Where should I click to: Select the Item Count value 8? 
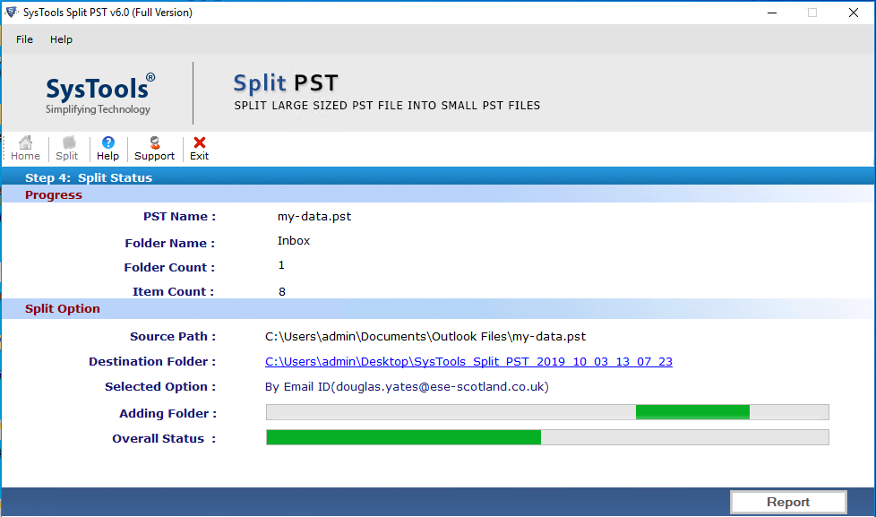[x=282, y=292]
